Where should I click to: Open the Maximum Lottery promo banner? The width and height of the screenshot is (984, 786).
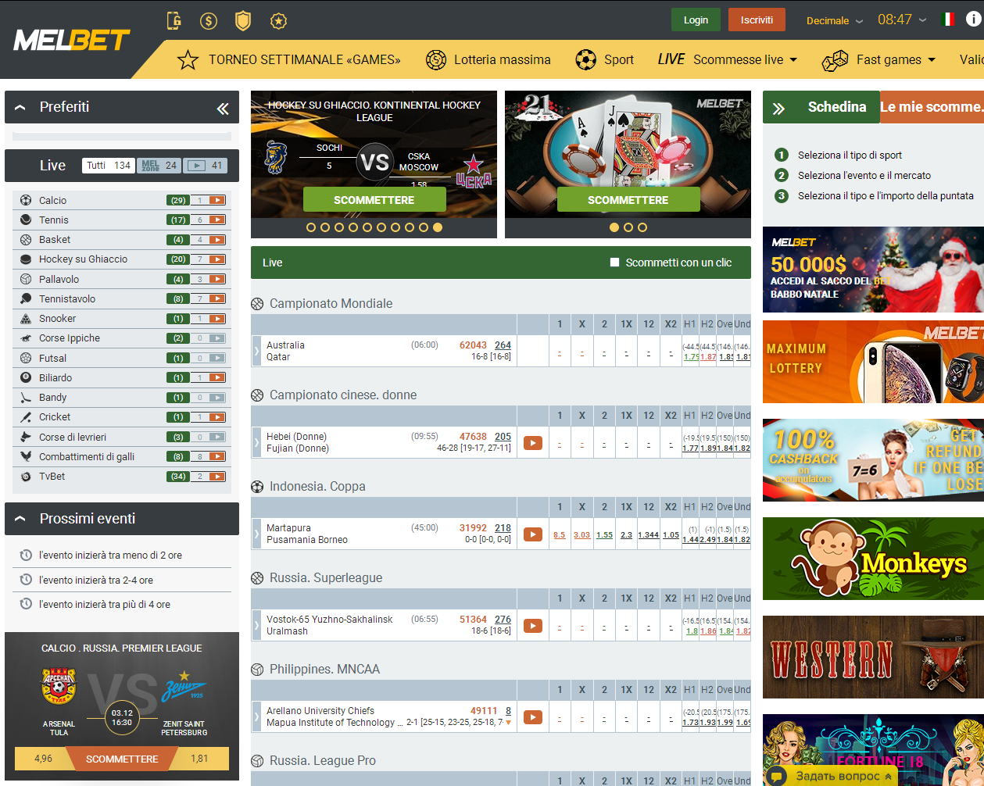873,362
